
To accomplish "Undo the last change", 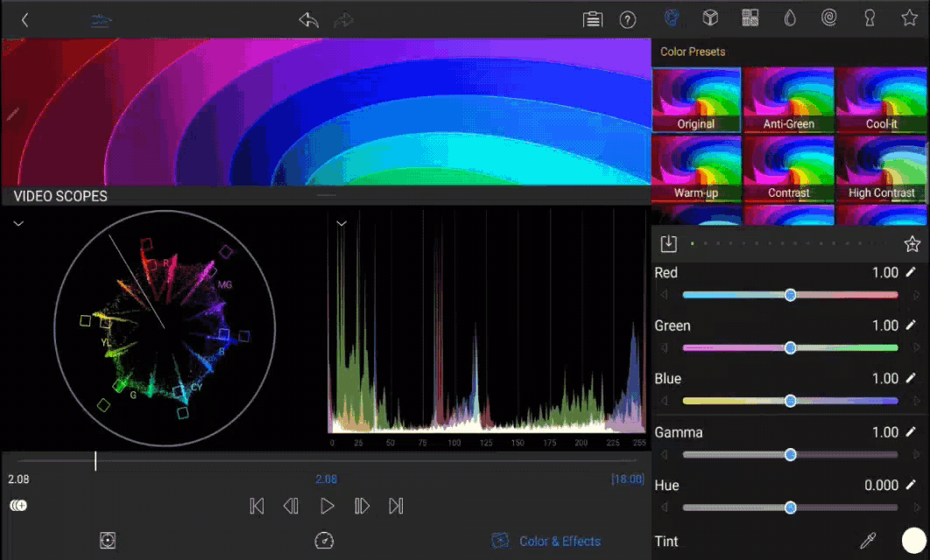I will pyautogui.click(x=308, y=20).
